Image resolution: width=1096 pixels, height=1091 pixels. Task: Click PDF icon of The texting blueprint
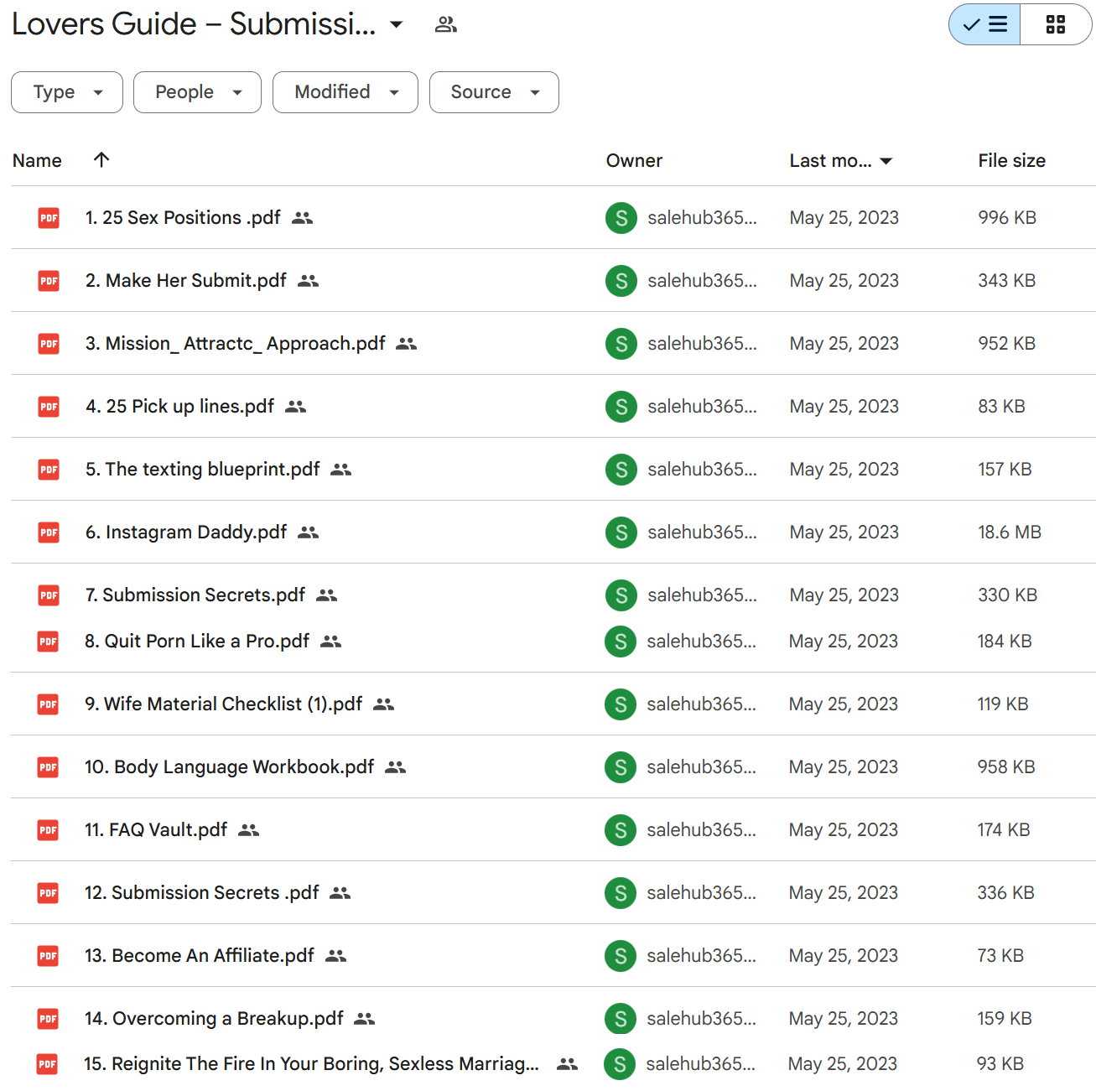coord(49,470)
